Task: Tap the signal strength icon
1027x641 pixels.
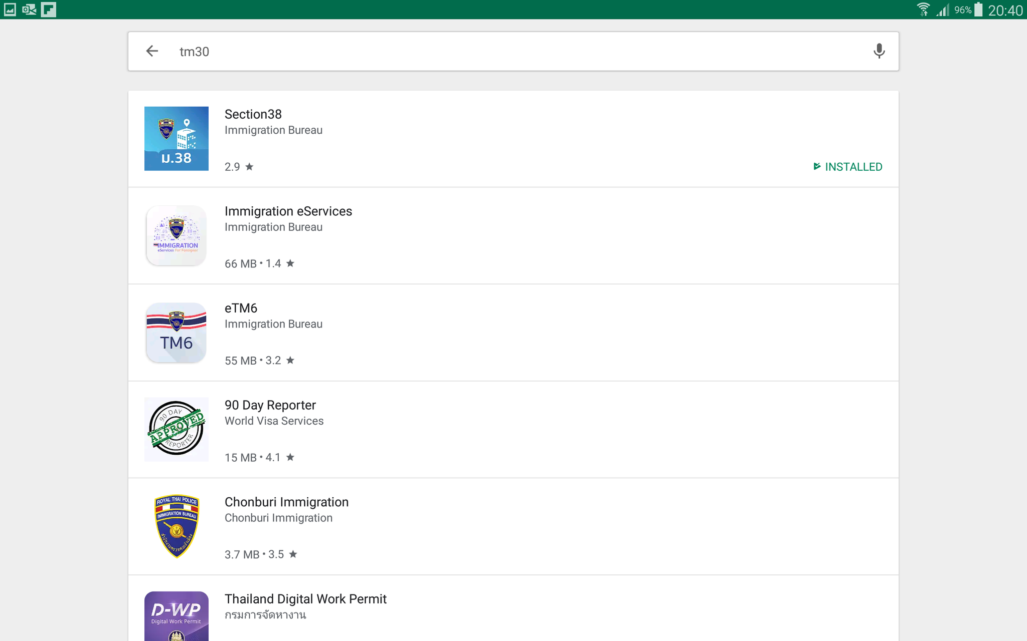Action: pyautogui.click(x=943, y=10)
